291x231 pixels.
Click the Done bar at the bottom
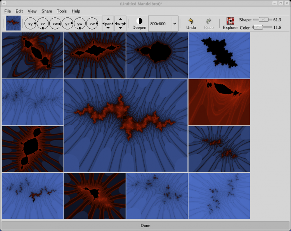pos(145,225)
